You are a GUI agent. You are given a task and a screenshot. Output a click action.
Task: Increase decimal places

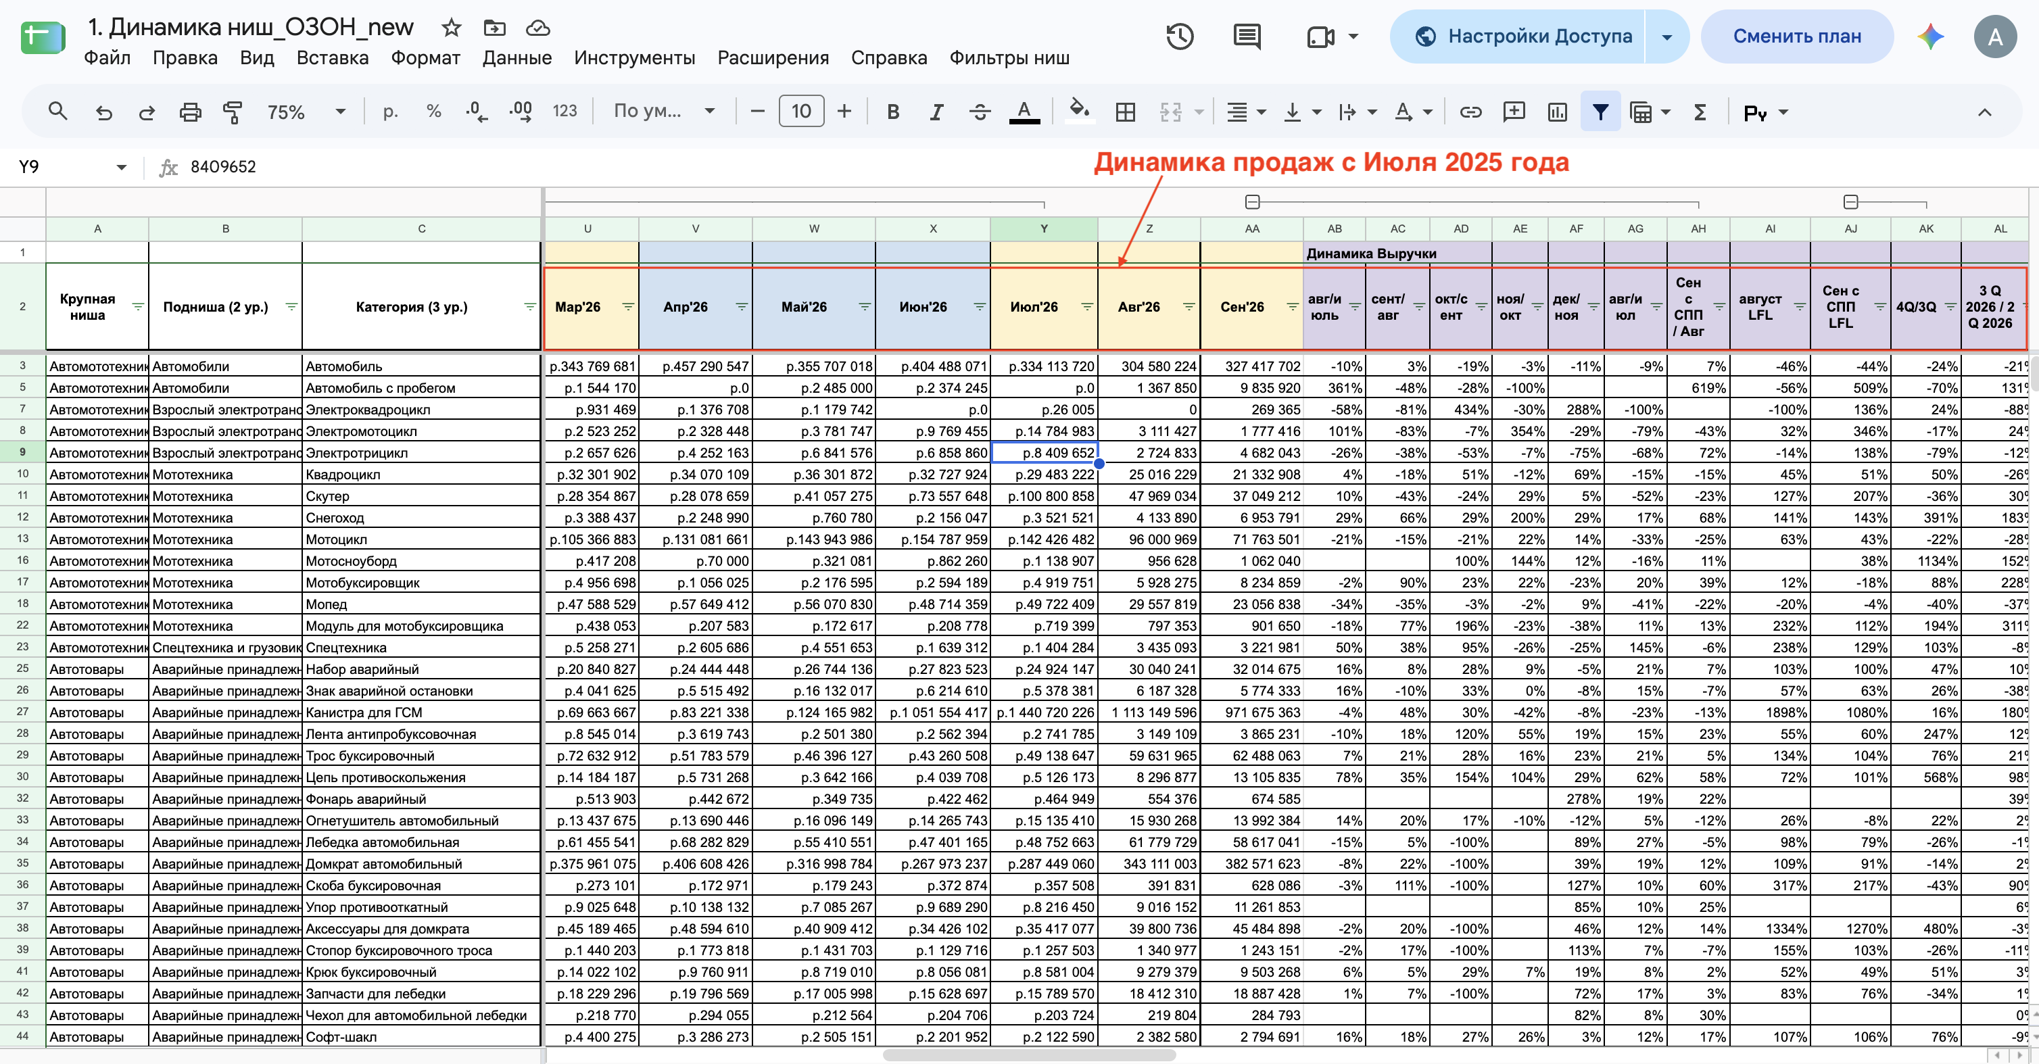click(x=521, y=112)
